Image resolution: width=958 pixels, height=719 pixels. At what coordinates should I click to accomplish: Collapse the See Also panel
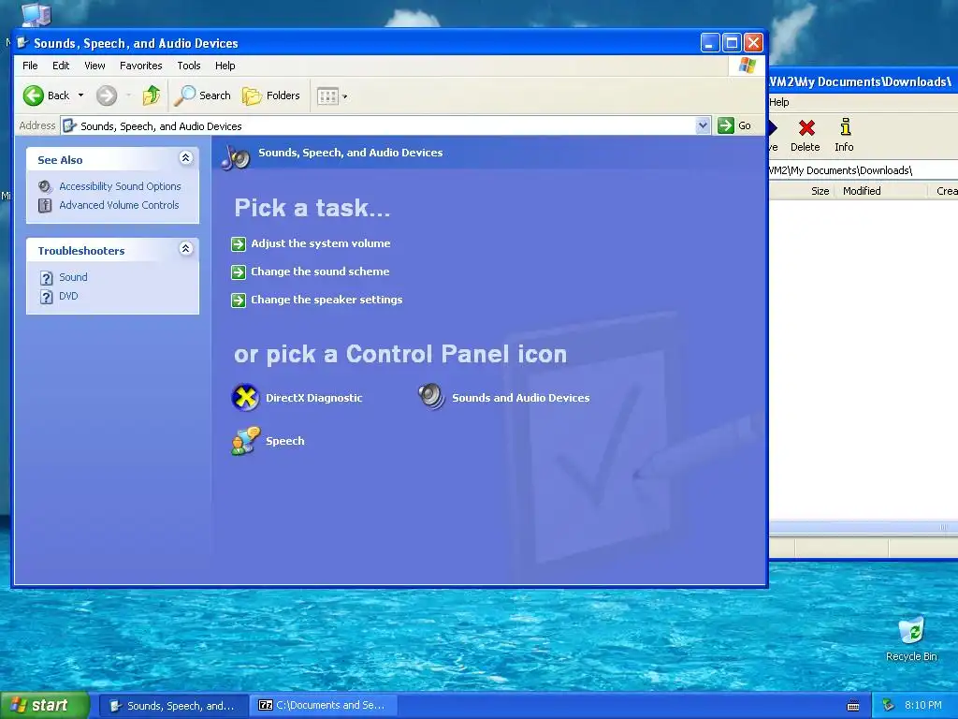(186, 158)
